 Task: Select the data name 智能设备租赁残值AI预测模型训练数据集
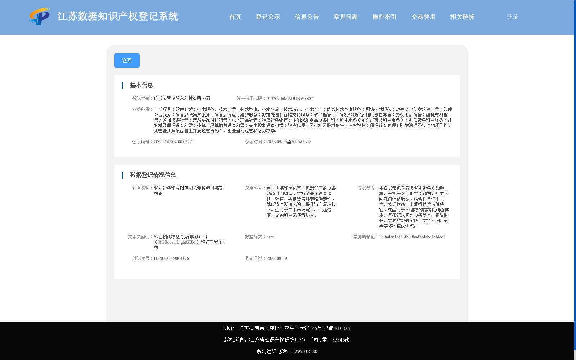coord(189,191)
